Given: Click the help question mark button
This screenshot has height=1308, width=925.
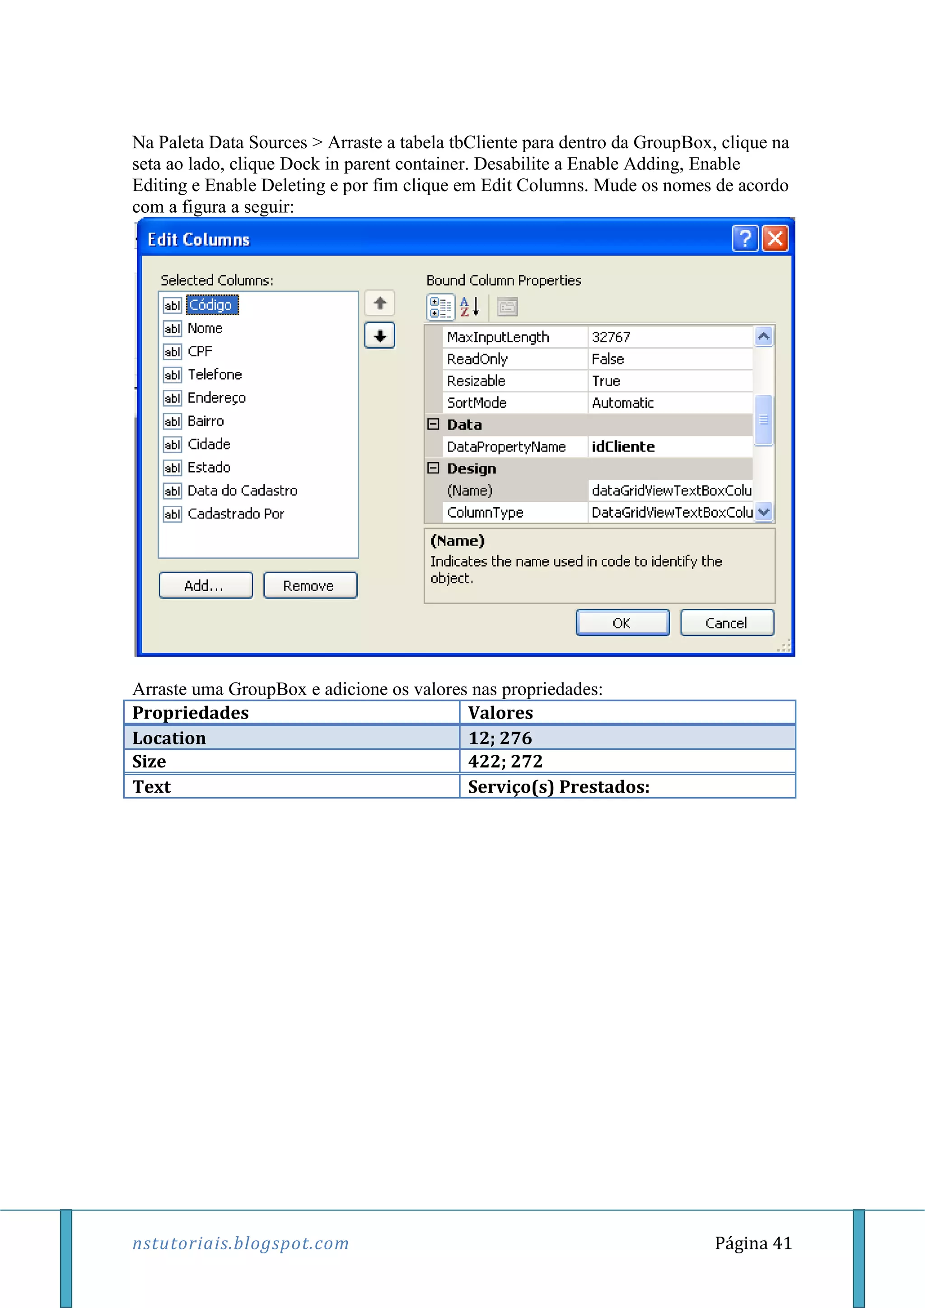Looking at the screenshot, I should click(745, 238).
